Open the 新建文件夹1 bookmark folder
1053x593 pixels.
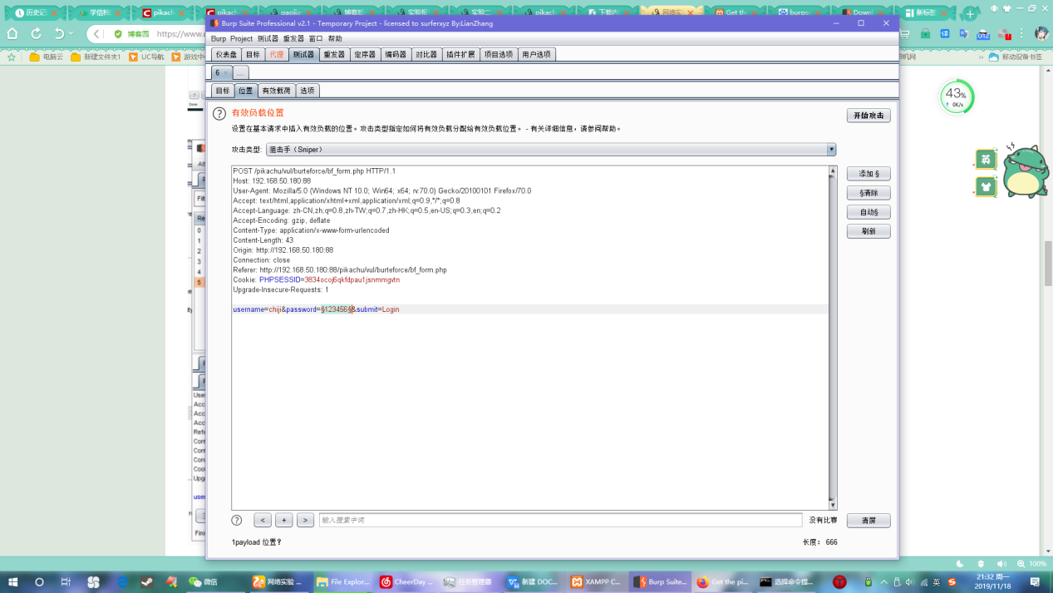pyautogui.click(x=96, y=57)
